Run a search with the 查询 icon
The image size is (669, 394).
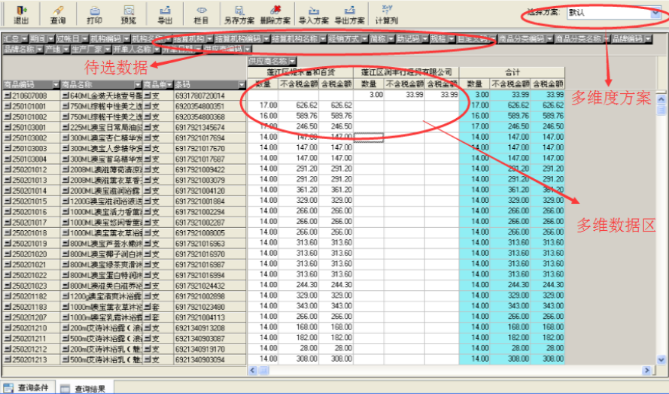pos(57,14)
